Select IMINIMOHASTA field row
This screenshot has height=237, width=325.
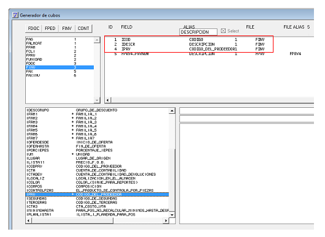(97, 210)
